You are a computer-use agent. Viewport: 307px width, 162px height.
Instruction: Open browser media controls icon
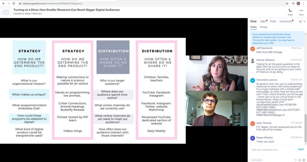(293, 3)
